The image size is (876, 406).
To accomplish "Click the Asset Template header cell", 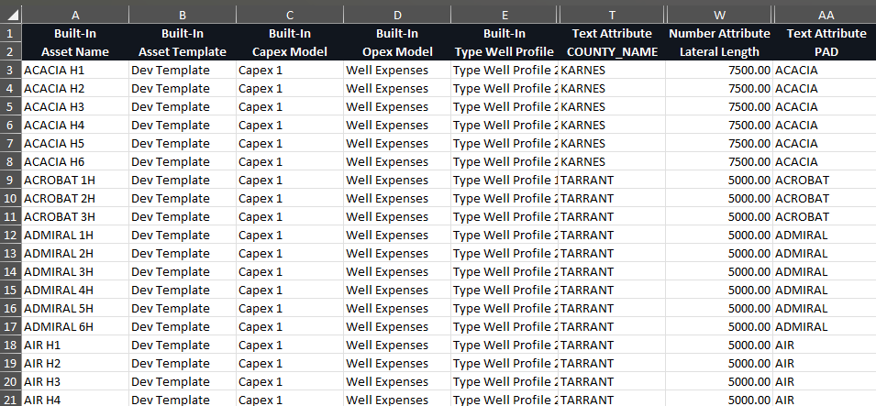I will (x=183, y=52).
